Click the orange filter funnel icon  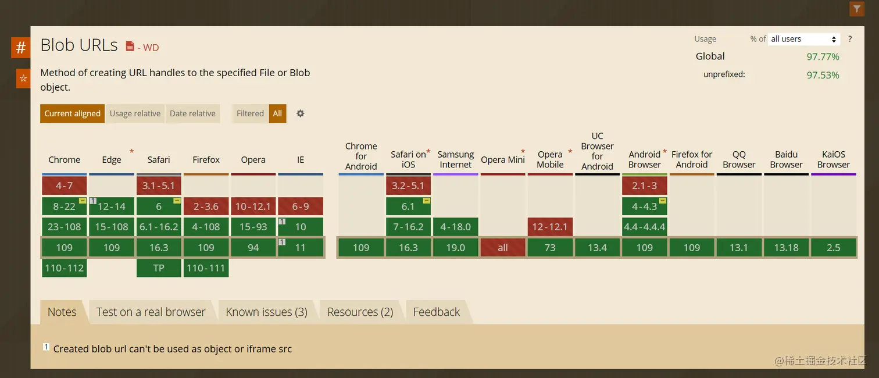pos(856,9)
